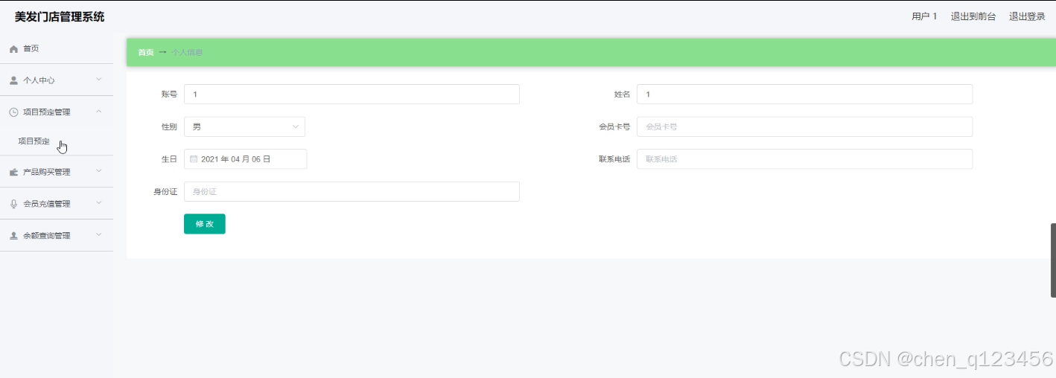The height and width of the screenshot is (378, 1056).
Task: Expand the 余额查询管理 chevron
Action: tap(98, 235)
